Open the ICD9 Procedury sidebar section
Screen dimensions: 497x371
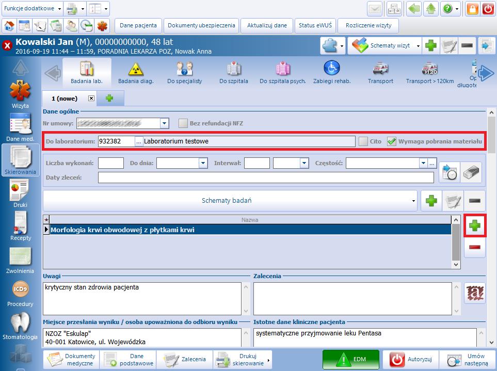coord(20,294)
